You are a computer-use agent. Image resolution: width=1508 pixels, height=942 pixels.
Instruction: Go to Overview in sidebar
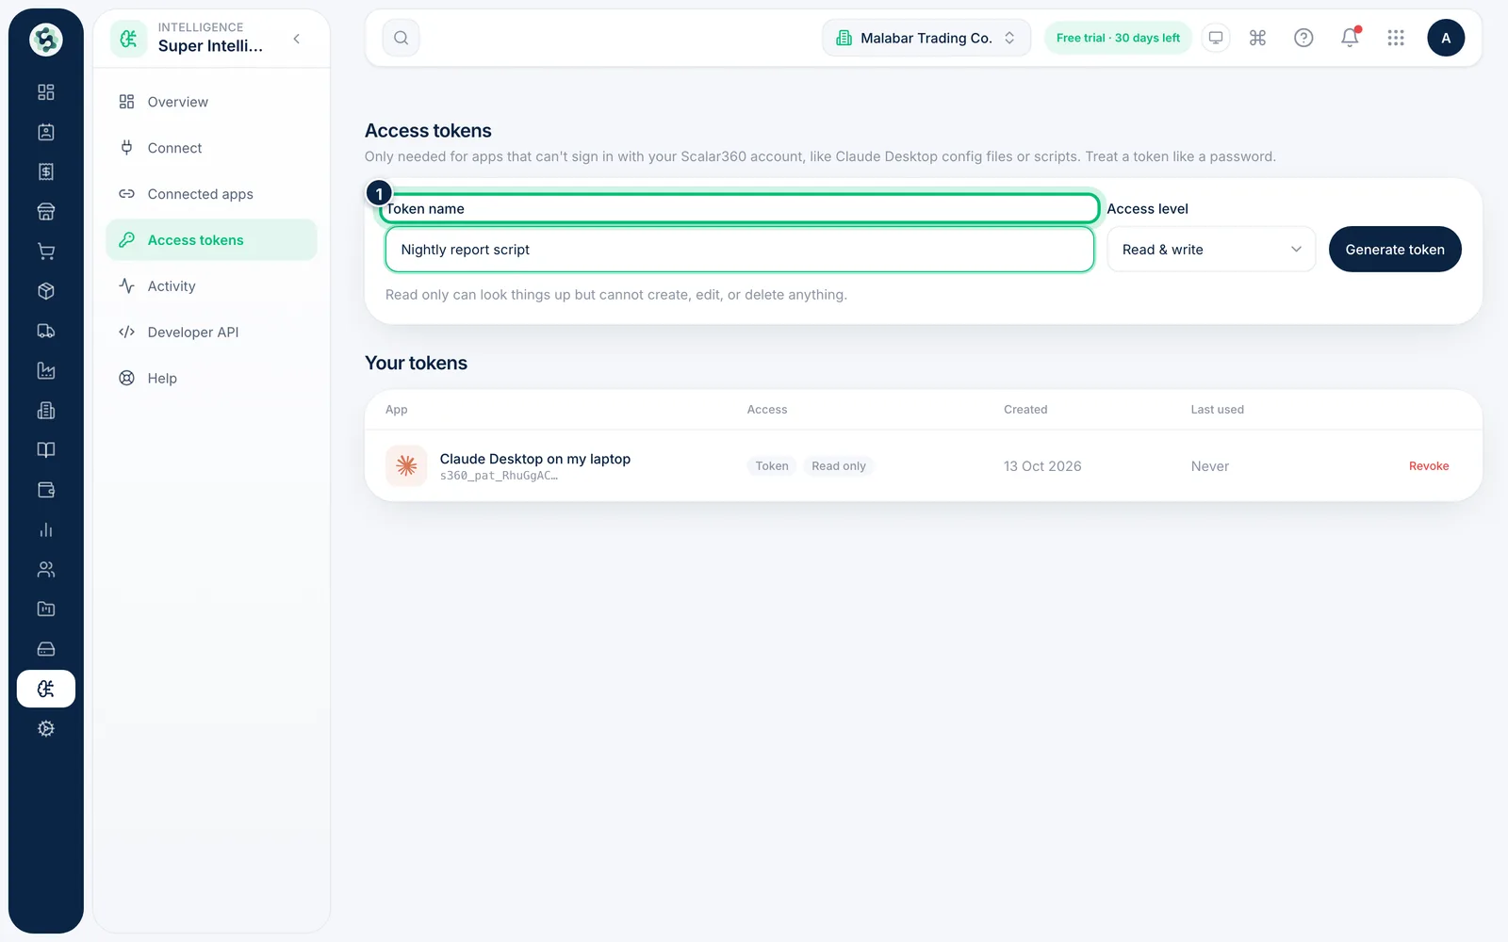(x=211, y=102)
